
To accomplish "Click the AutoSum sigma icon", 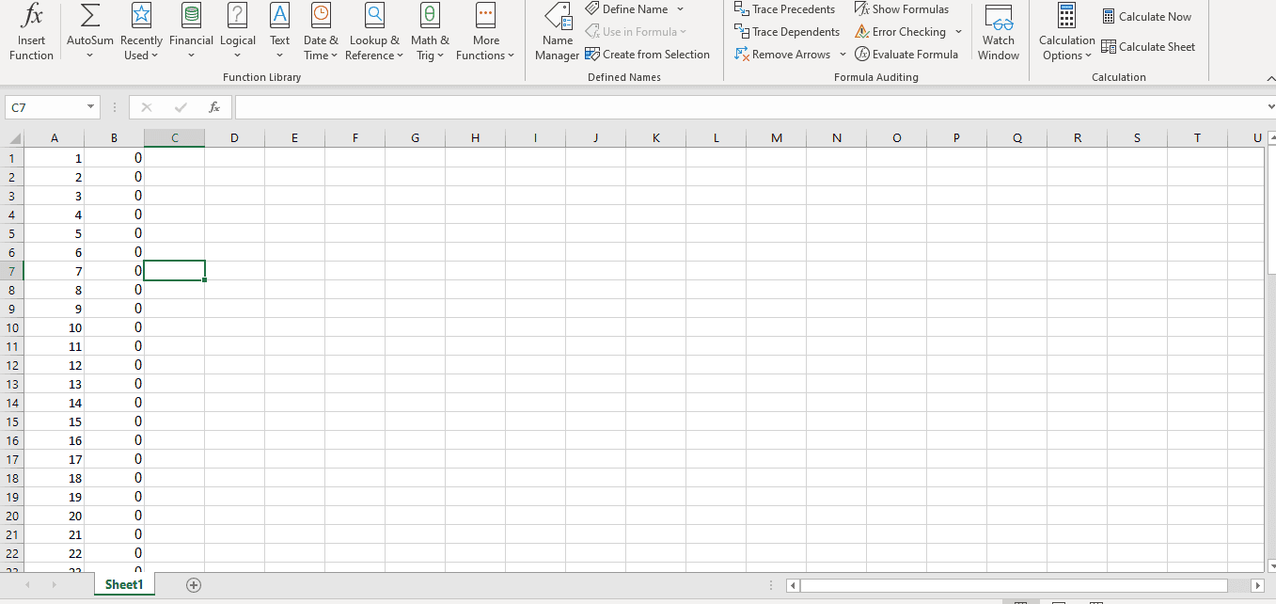I will [89, 15].
